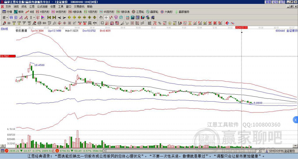Click the blue side panel expand arrow

[x=296, y=120]
